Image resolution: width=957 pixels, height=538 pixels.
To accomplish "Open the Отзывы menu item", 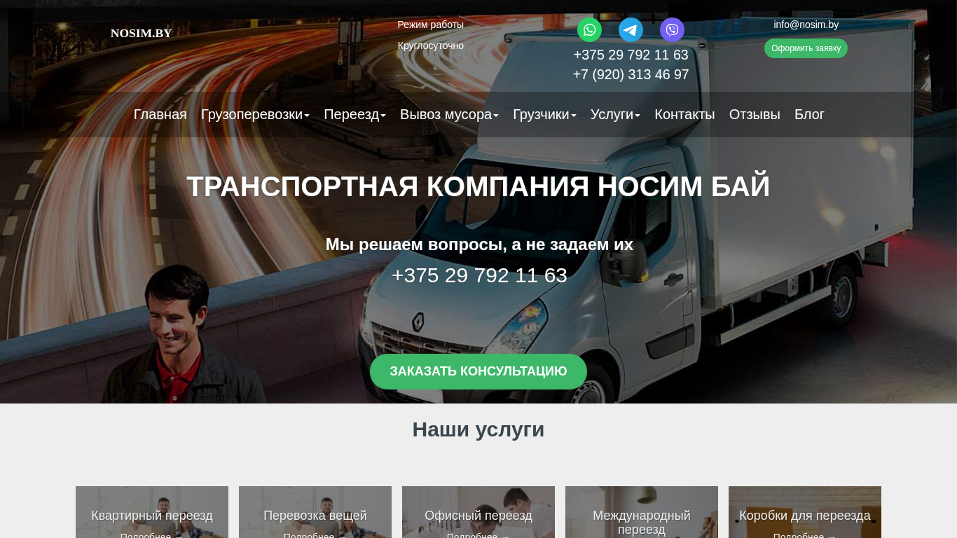I will point(755,114).
